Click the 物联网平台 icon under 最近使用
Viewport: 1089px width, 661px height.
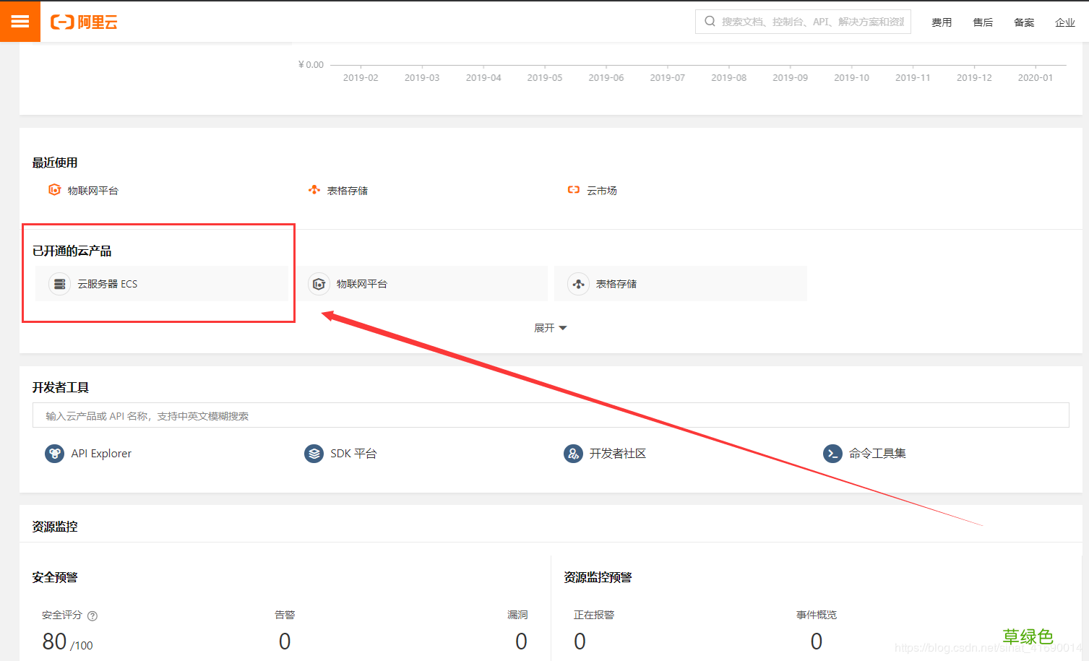click(x=55, y=190)
